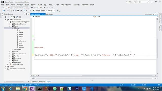Collapse the Data Connections node
This screenshot has width=162, height=91.
pos(6,20)
